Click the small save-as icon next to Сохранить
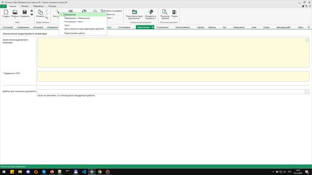Image resolution: width=312 pixels, height=175 pixels. [32, 11]
